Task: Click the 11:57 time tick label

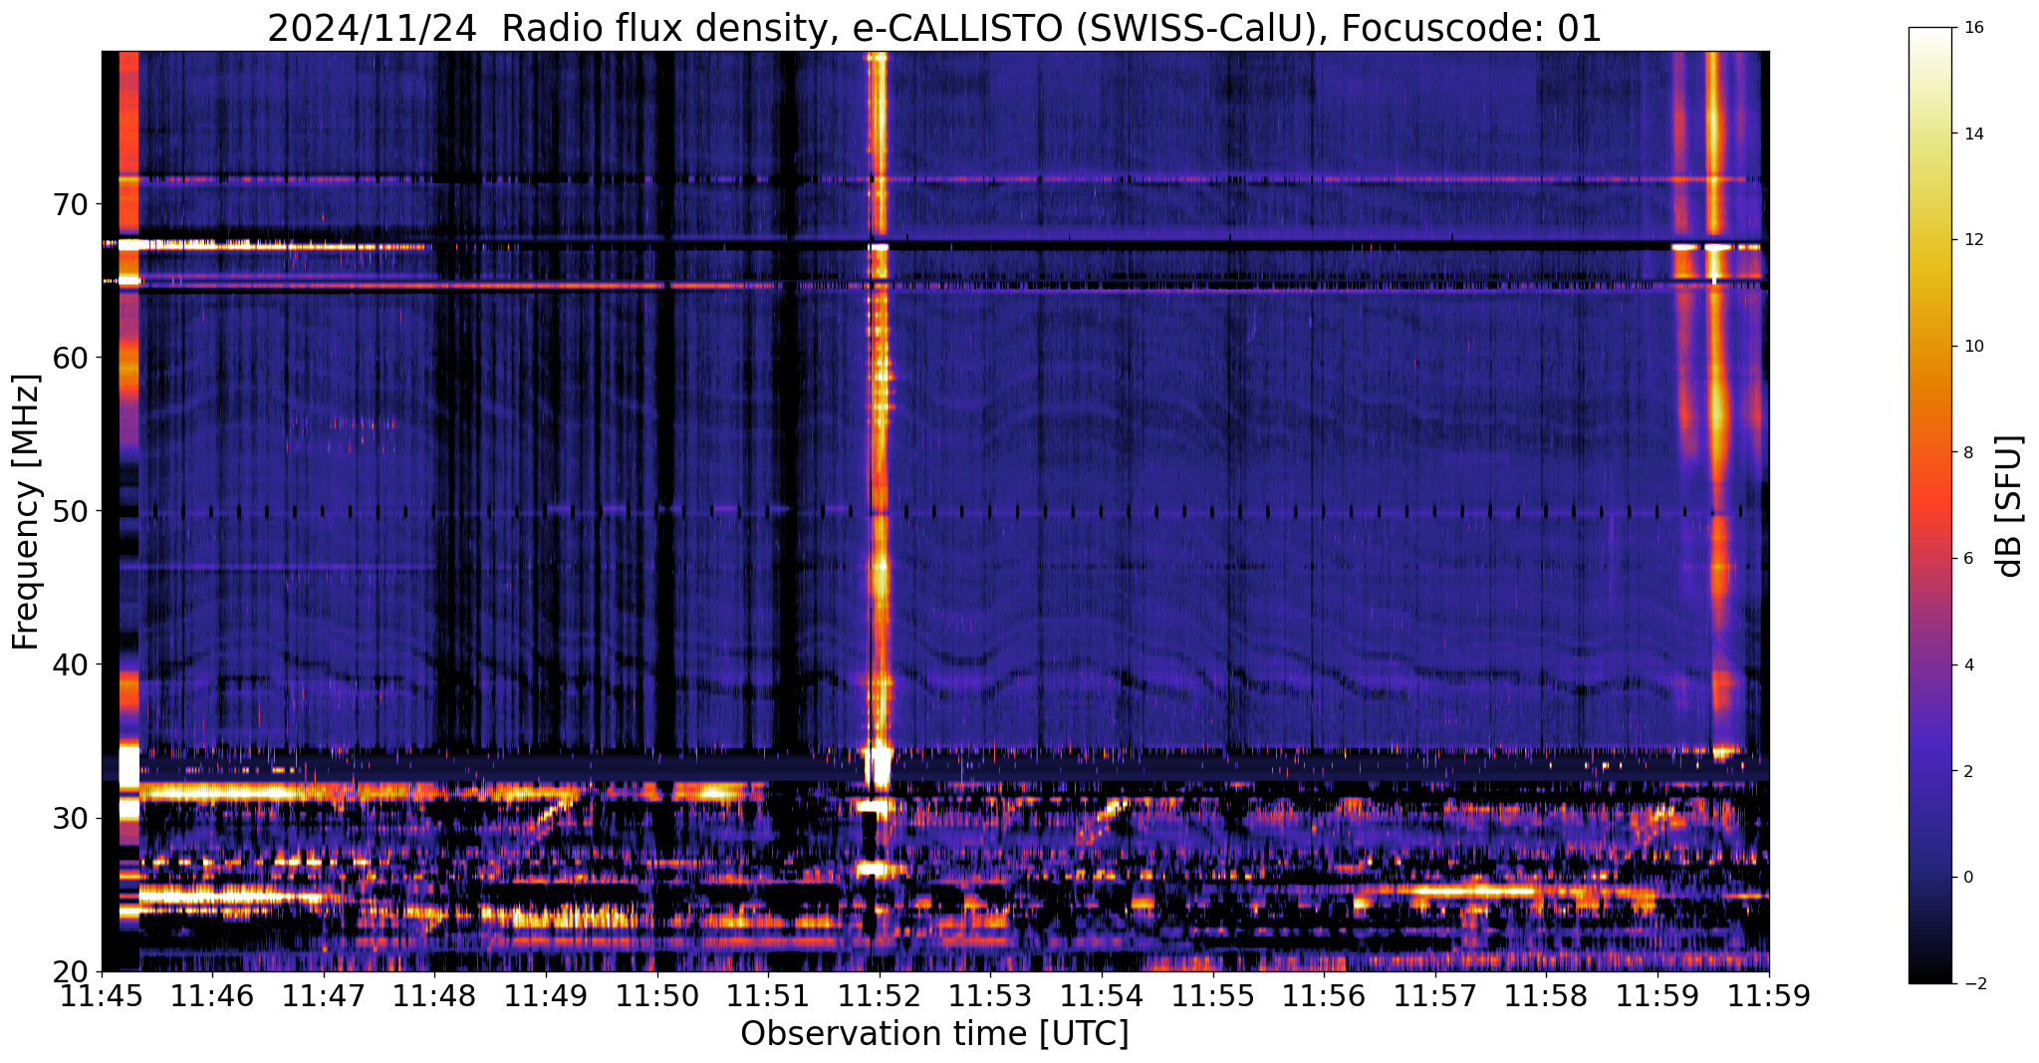Action: pos(1434,996)
